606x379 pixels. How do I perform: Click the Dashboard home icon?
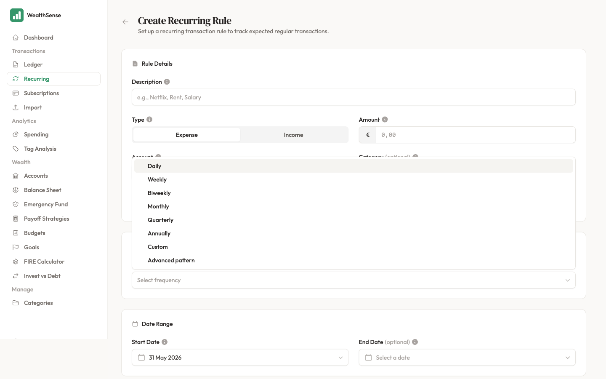[x=16, y=37]
